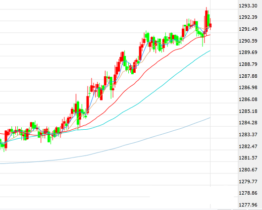Click the 1279.77 price axis label
This screenshot has width=262, height=210.
pos(248,181)
